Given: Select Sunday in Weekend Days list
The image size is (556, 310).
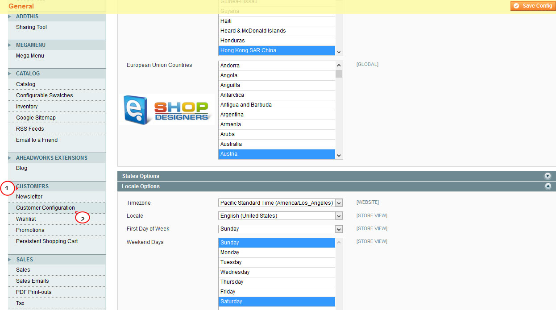Looking at the screenshot, I should [277, 243].
